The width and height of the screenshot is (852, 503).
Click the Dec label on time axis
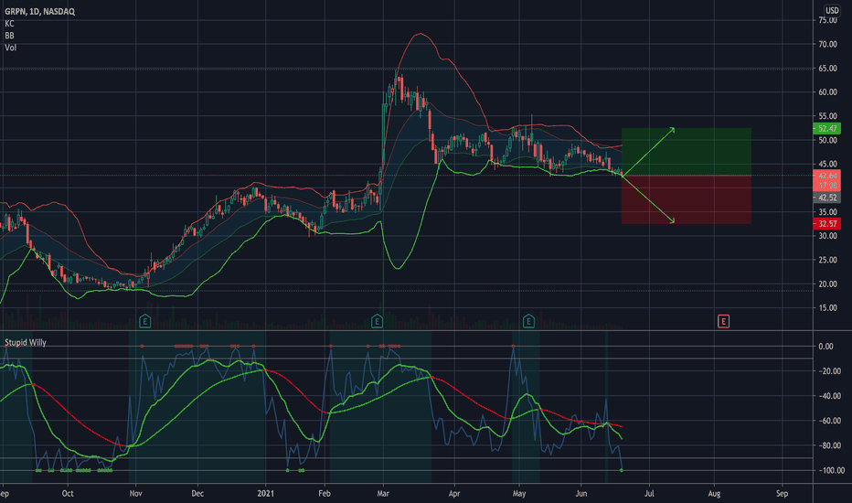click(197, 494)
